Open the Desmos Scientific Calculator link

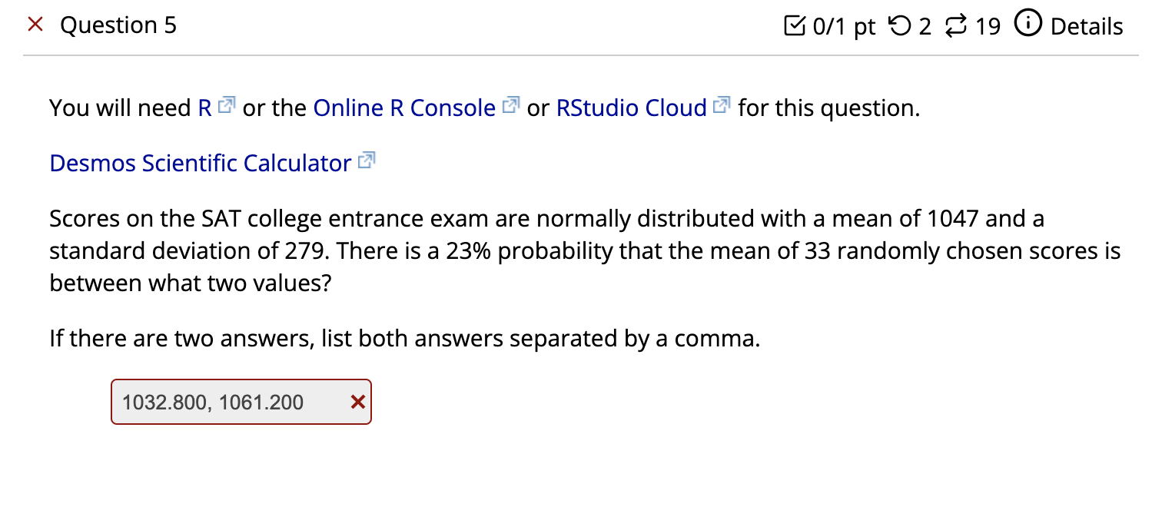[x=201, y=163]
